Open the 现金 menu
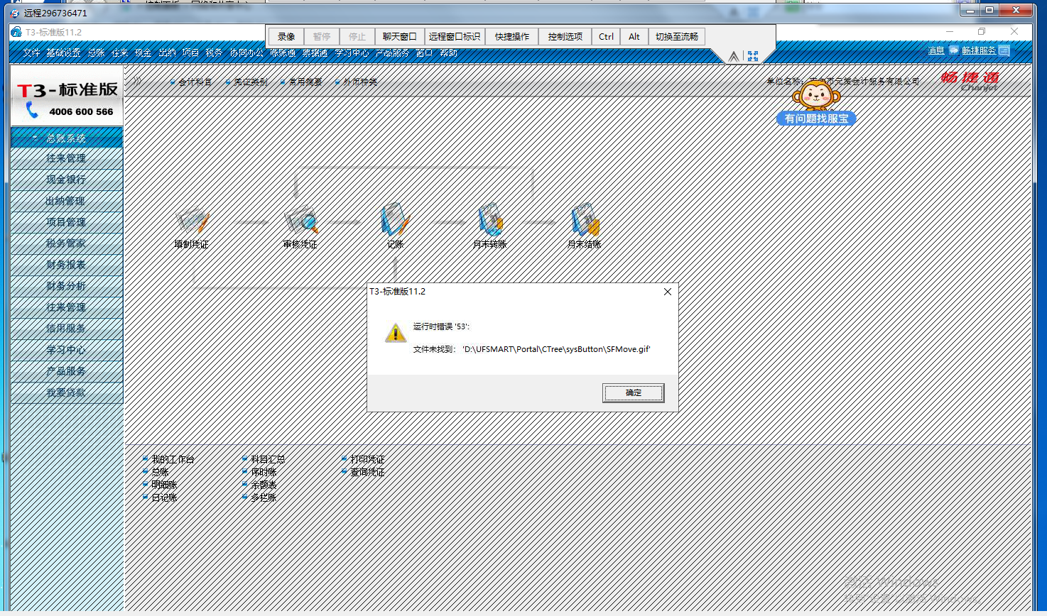This screenshot has width=1047, height=616. [x=143, y=53]
